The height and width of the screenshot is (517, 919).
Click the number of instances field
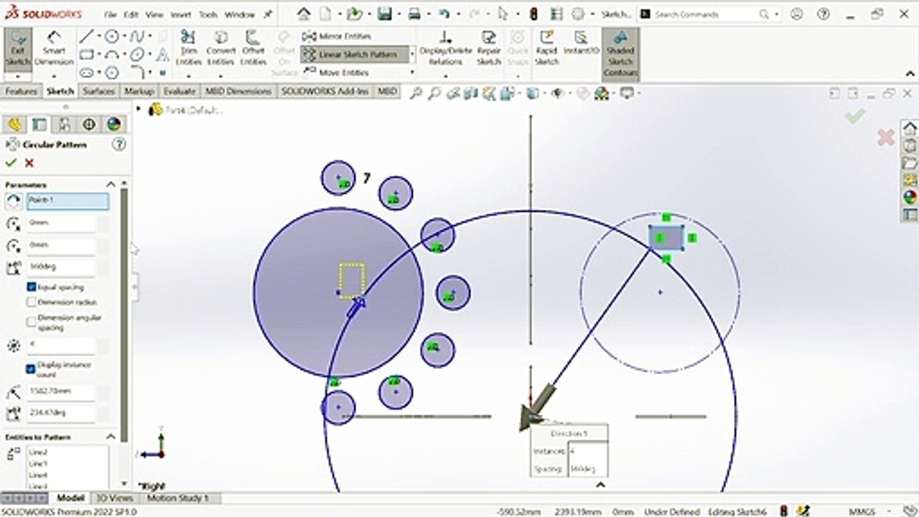pyautogui.click(x=61, y=345)
